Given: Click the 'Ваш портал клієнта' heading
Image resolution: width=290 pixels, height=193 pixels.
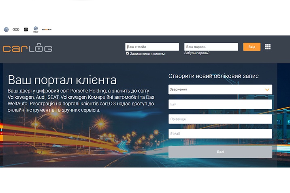Looking at the screenshot, I should click(62, 79).
